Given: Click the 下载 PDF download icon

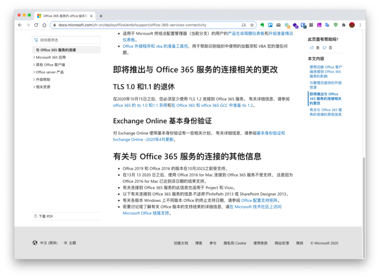Looking at the screenshot, I should coord(36,216).
